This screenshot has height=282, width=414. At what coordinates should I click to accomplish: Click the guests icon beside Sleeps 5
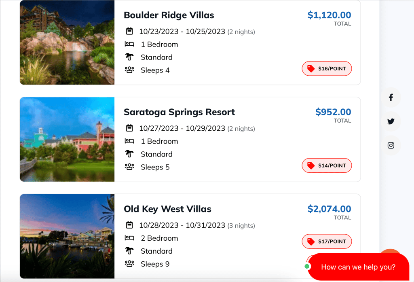pos(129,167)
